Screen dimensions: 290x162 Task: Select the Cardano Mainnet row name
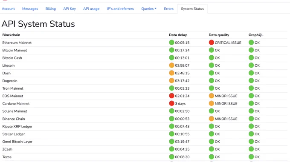[16, 104]
